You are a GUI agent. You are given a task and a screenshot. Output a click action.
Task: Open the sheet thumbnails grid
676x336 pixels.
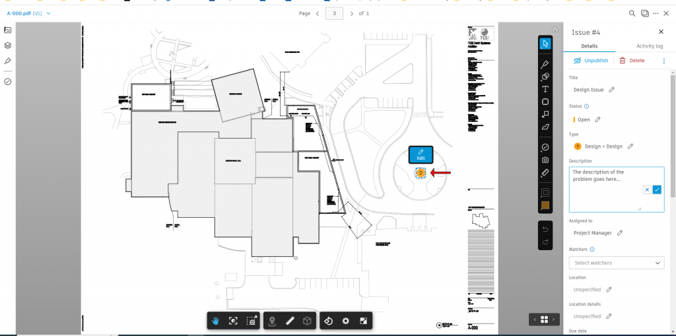pos(544,319)
